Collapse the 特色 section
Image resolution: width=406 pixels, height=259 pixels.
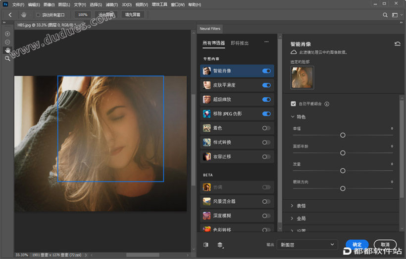(x=293, y=116)
